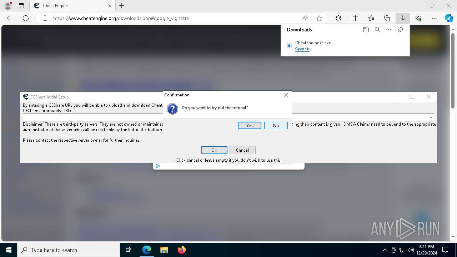Screen dimensions: 457x257
Task: Open the volume tray icon
Action: pyautogui.click(x=411, y=250)
